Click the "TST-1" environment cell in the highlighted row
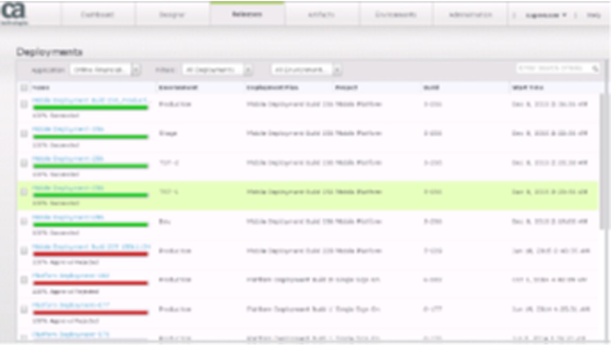The image size is (611, 345). point(169,192)
